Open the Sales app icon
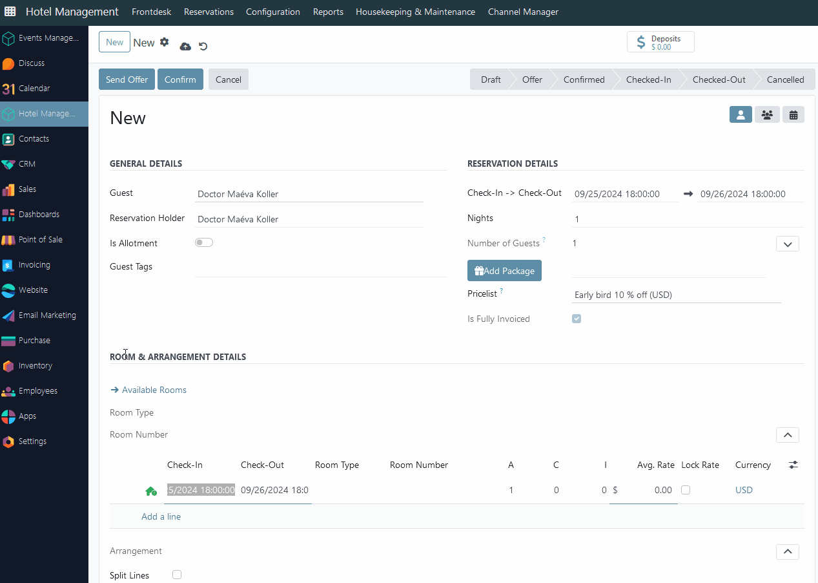 point(8,189)
